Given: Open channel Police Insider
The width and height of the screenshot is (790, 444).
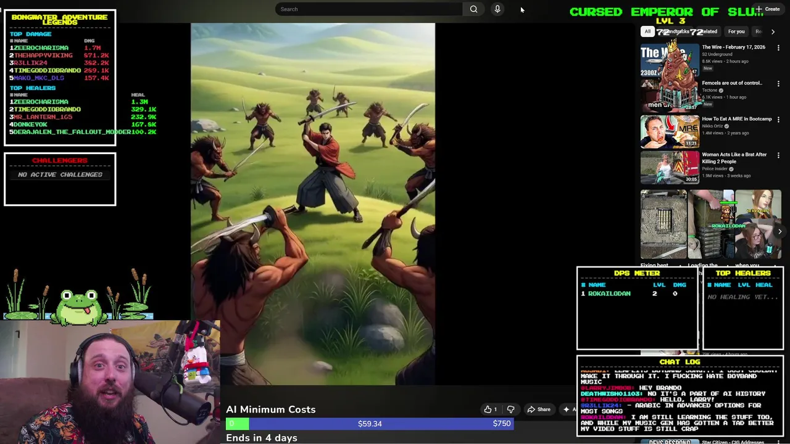Looking at the screenshot, I should 715,169.
